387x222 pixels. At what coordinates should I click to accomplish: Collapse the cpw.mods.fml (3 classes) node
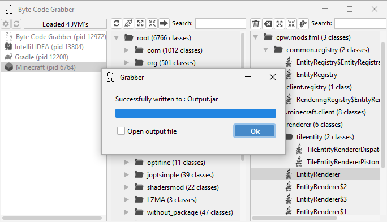pyautogui.click(x=255, y=37)
